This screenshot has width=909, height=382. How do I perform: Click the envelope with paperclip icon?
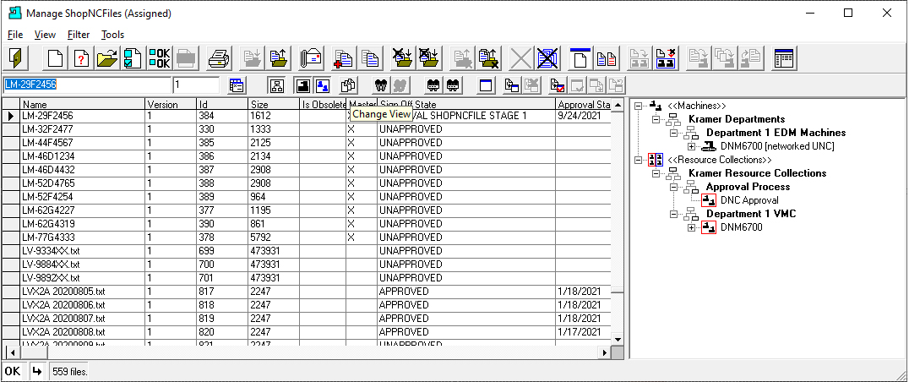311,58
